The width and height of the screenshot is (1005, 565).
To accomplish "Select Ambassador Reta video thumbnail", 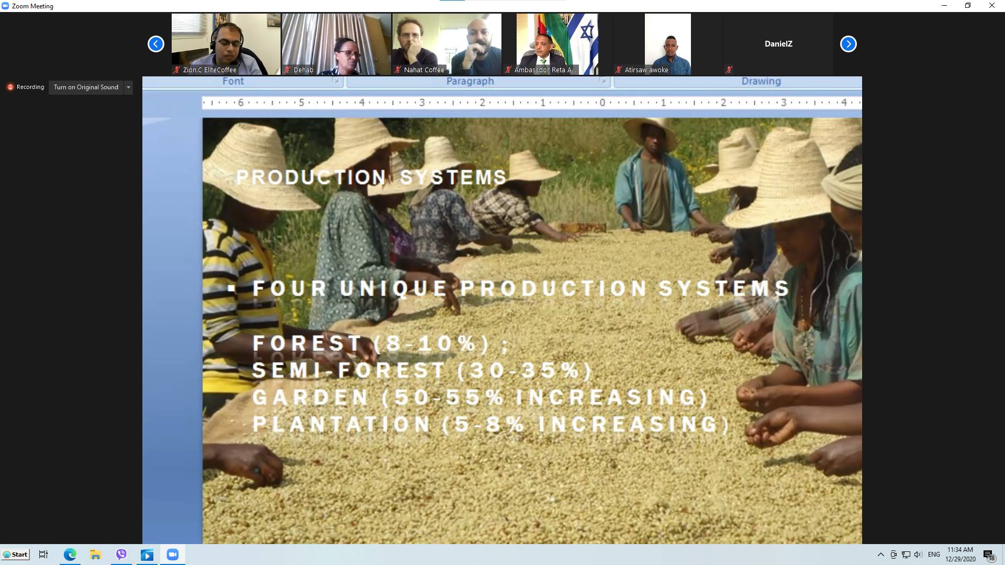I will (557, 44).
